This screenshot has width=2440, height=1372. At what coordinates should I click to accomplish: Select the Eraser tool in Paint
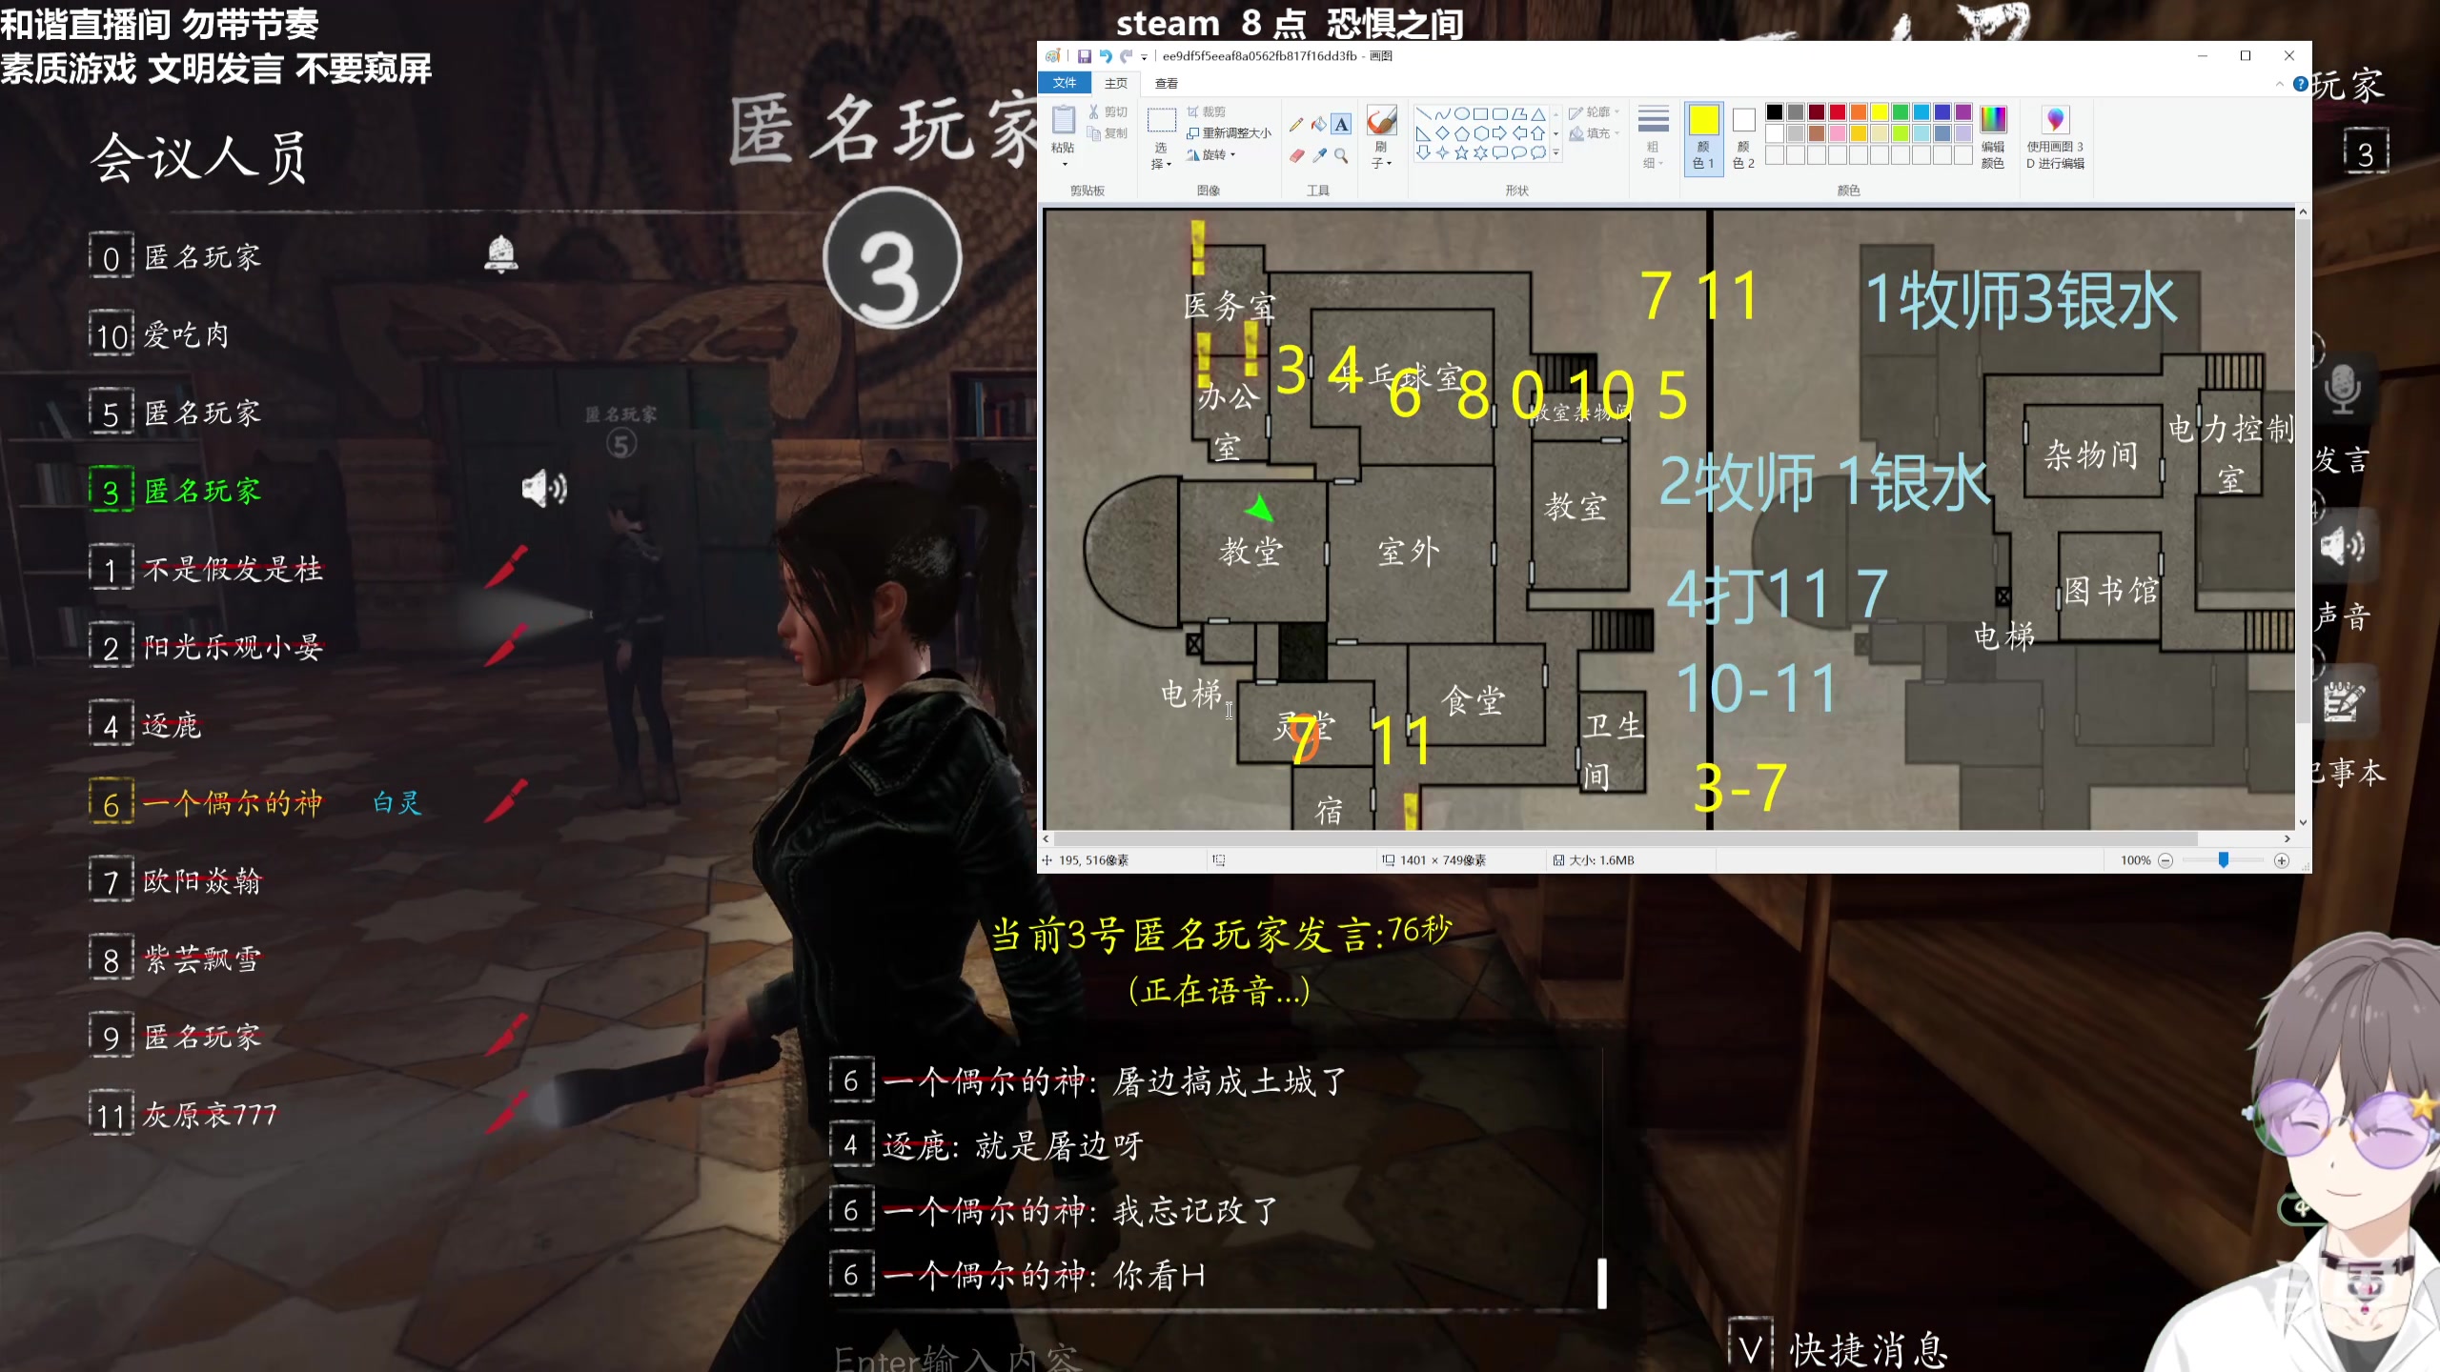coord(1296,155)
